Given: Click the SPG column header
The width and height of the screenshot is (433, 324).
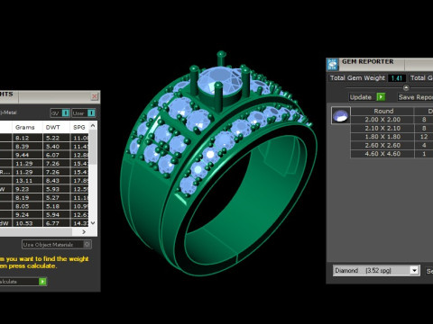Looking at the screenshot, I should (79, 127).
